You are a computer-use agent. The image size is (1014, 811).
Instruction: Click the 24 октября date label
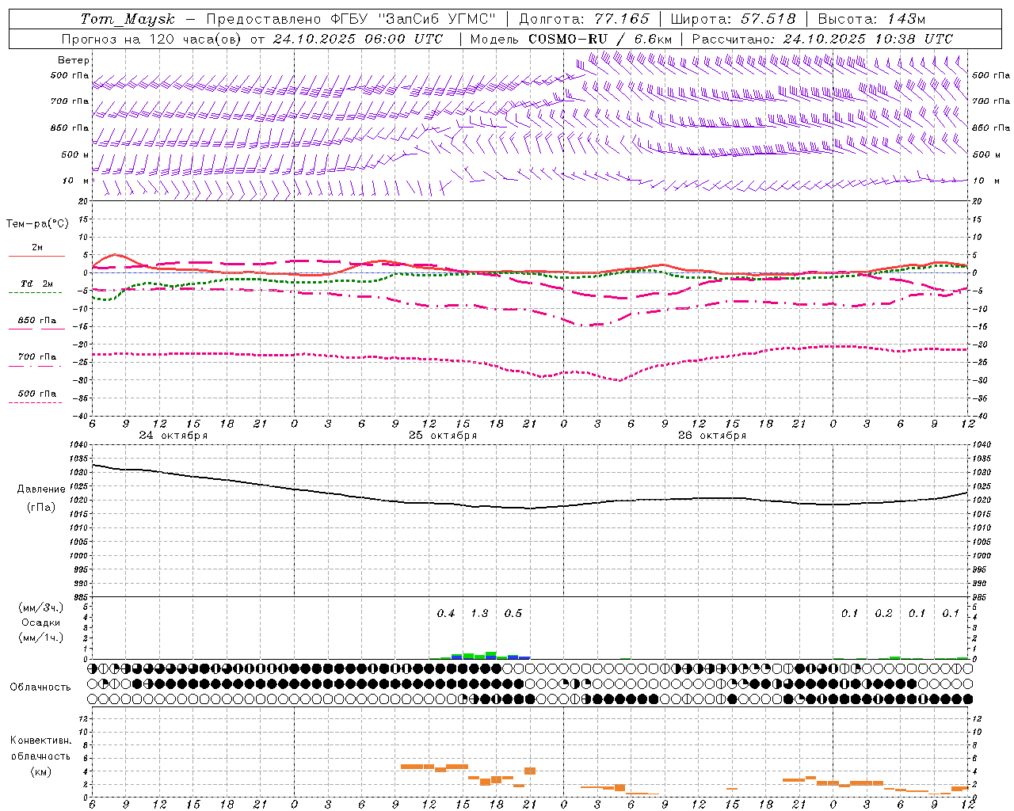[173, 436]
